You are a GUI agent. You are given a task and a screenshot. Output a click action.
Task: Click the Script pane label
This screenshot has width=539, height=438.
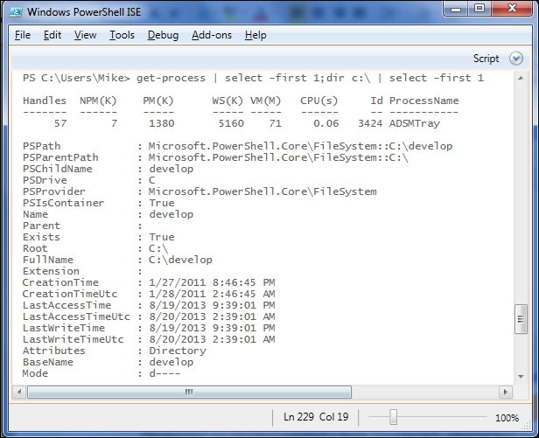[486, 59]
